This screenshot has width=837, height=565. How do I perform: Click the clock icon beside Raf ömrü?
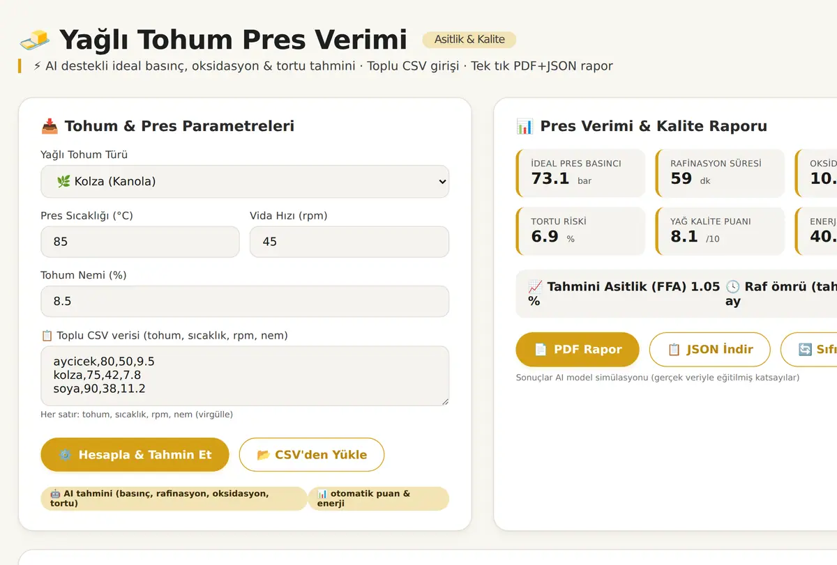coord(732,286)
